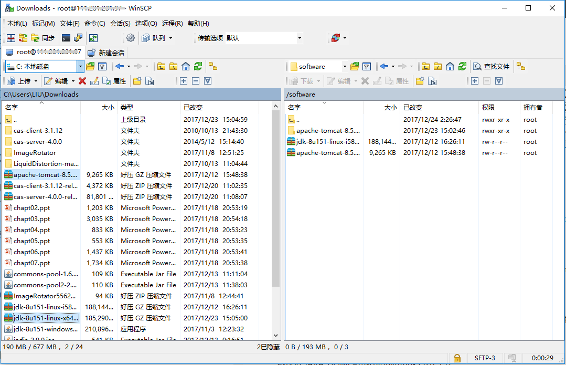Open the 文件(F) menu
The height and width of the screenshot is (365, 566).
point(69,24)
